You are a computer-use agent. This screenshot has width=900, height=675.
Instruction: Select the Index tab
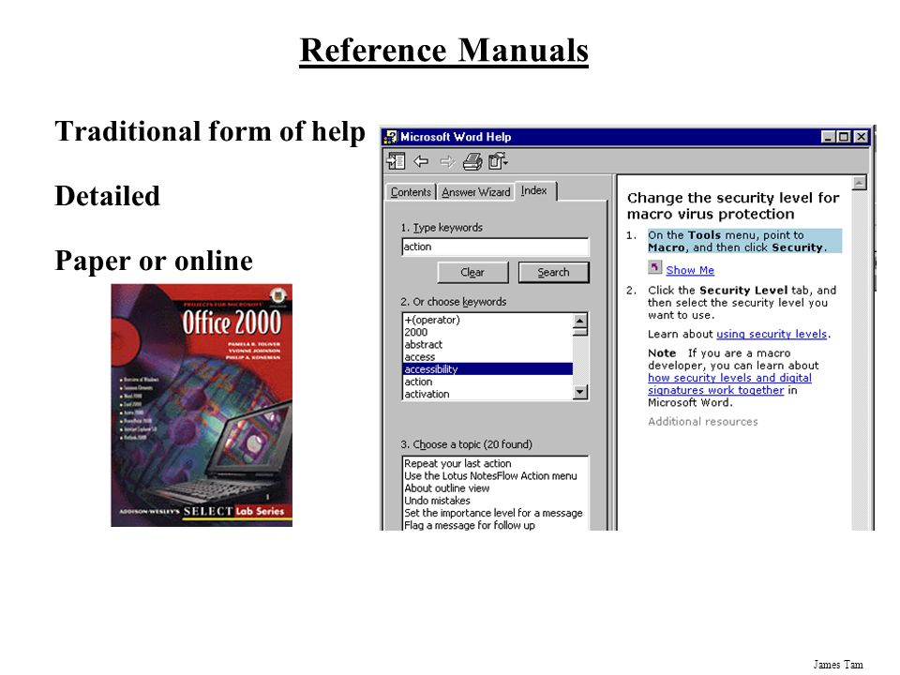tap(533, 190)
